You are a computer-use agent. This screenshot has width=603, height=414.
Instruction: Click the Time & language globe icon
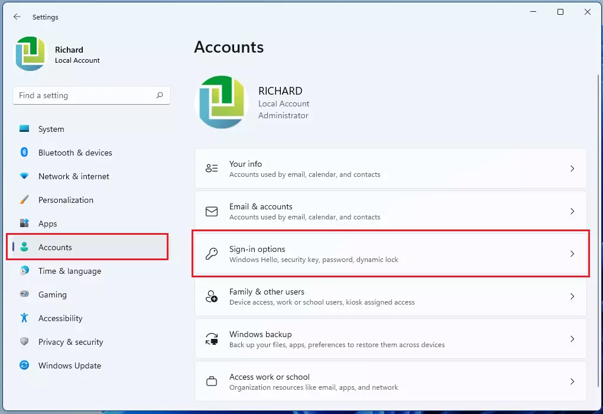[x=24, y=270]
